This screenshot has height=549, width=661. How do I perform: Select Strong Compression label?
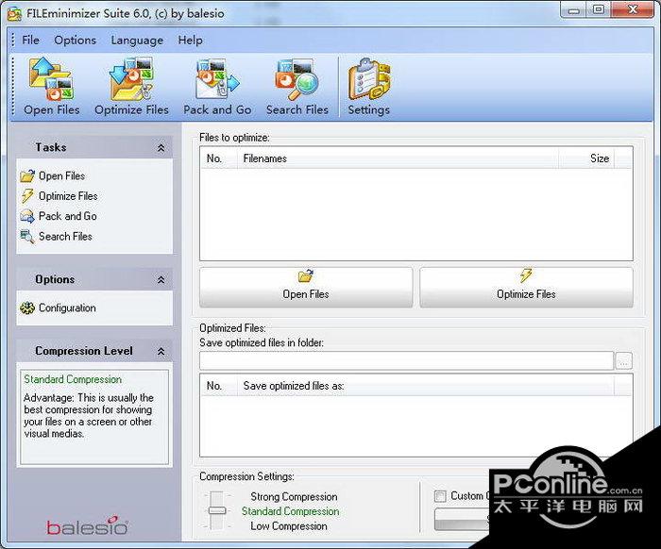pos(294,497)
